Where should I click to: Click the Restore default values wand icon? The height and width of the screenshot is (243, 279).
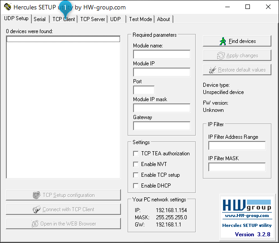click(x=212, y=70)
